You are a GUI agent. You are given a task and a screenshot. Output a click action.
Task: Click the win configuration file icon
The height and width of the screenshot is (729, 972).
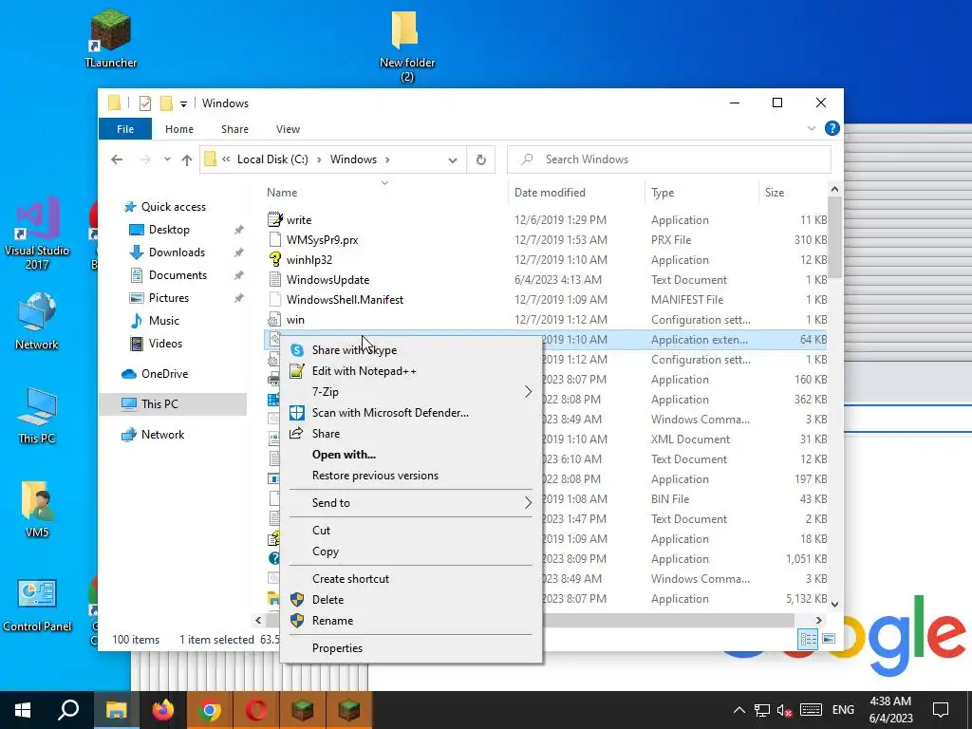pos(274,319)
